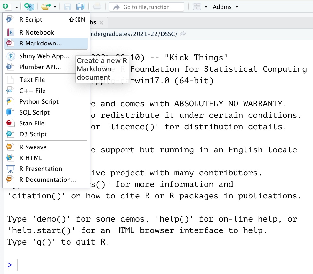Click the Print icon in toolbar
This screenshot has height=274, width=313.
tap(97, 7)
